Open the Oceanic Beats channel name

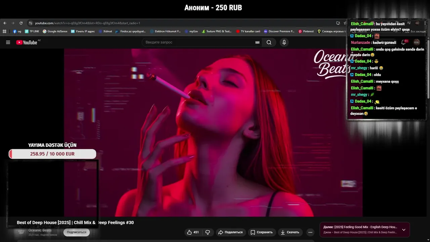(x=40, y=230)
